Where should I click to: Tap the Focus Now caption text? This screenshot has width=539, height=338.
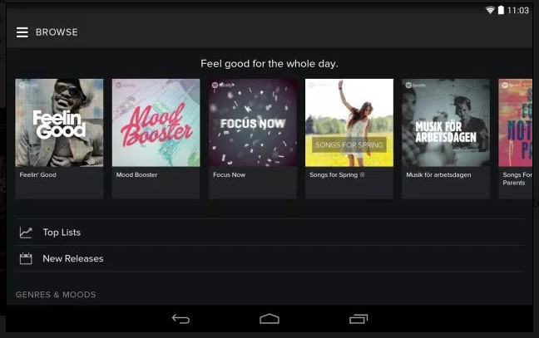(230, 174)
